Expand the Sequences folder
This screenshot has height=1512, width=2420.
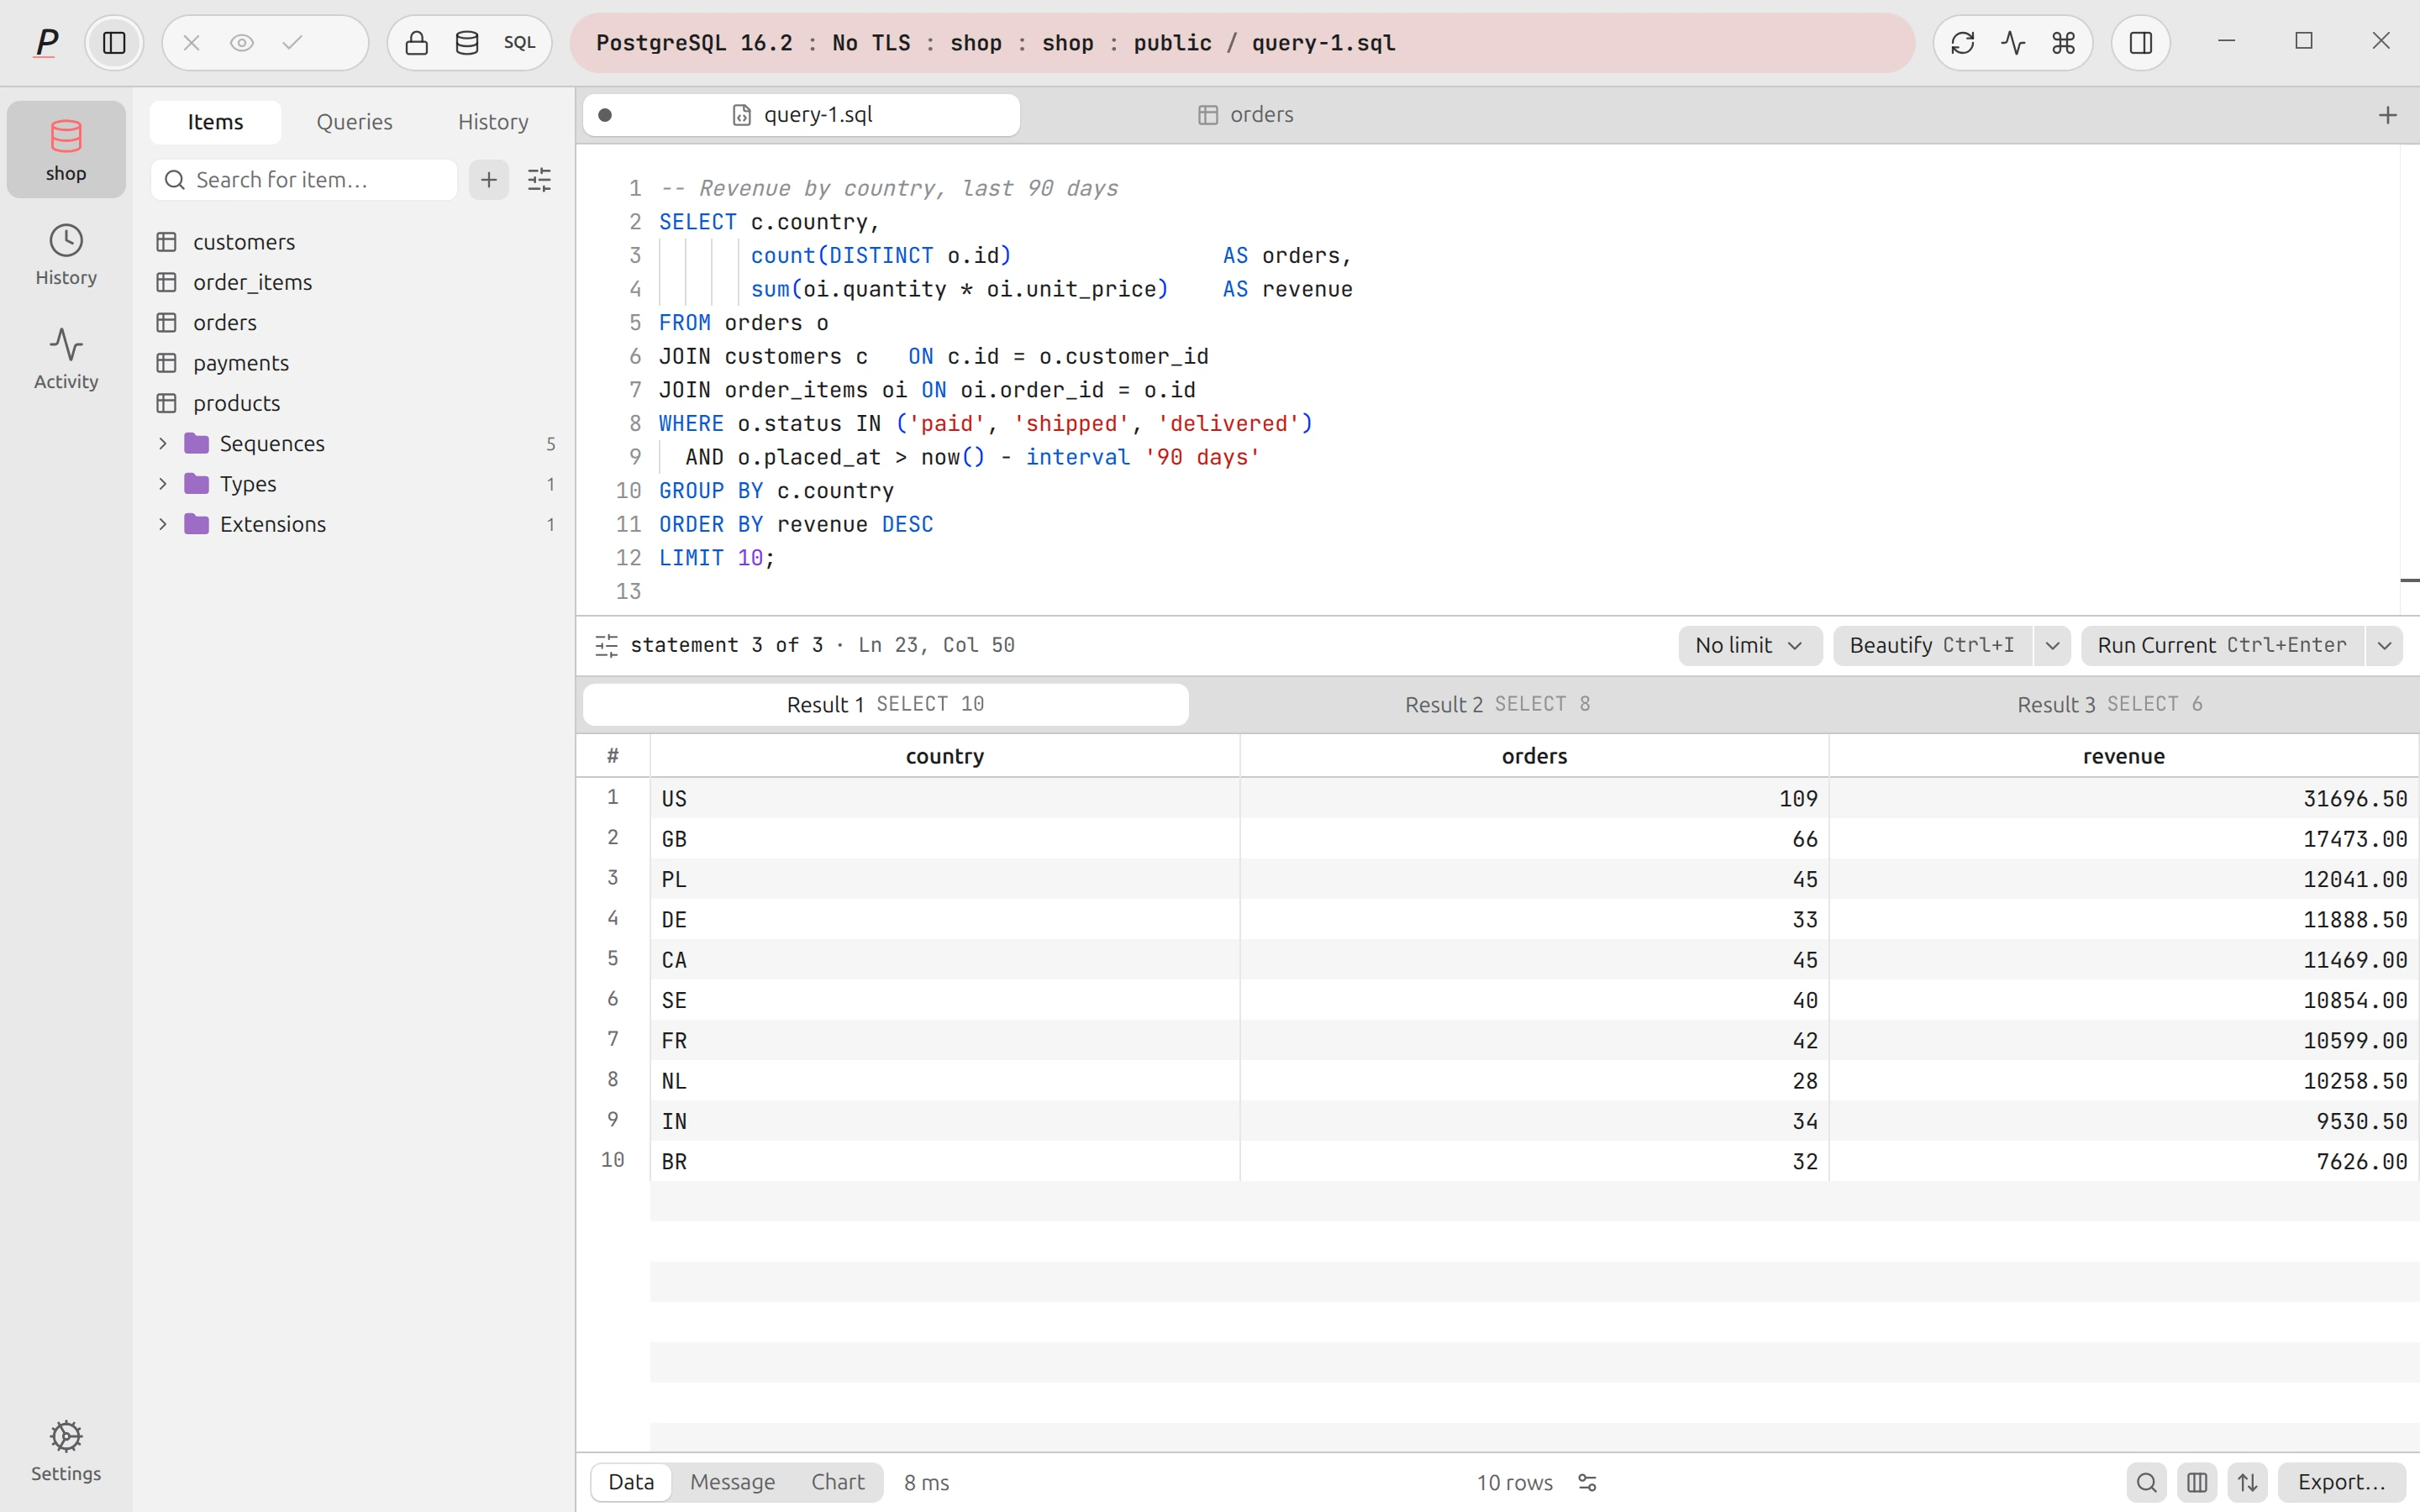pyautogui.click(x=163, y=443)
